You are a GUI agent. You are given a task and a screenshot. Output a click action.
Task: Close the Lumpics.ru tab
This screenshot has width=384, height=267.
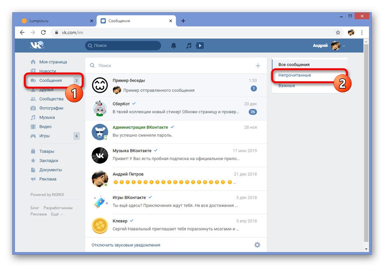tap(92, 21)
